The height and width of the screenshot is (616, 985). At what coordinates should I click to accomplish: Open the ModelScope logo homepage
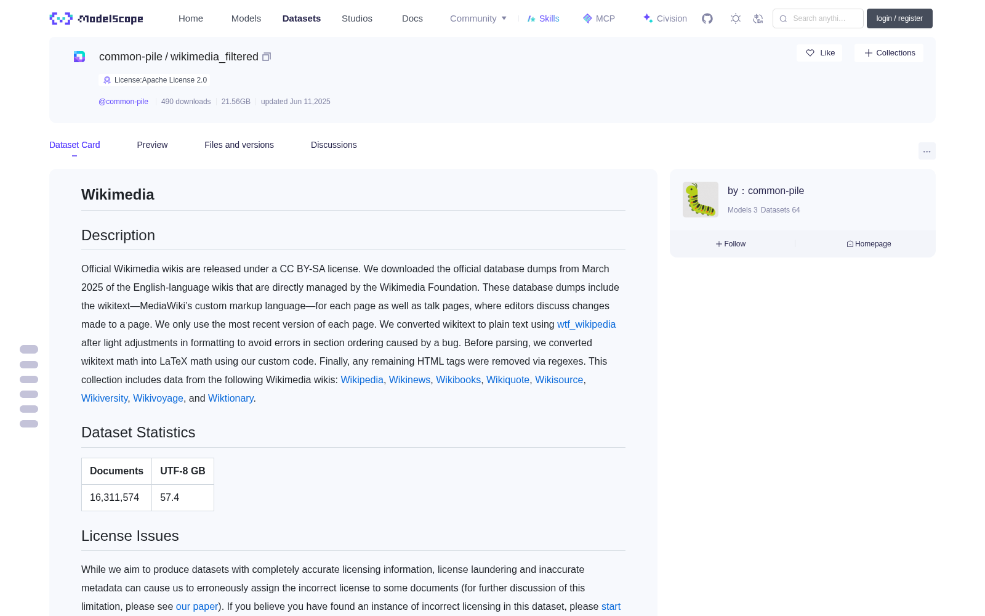pos(96,18)
